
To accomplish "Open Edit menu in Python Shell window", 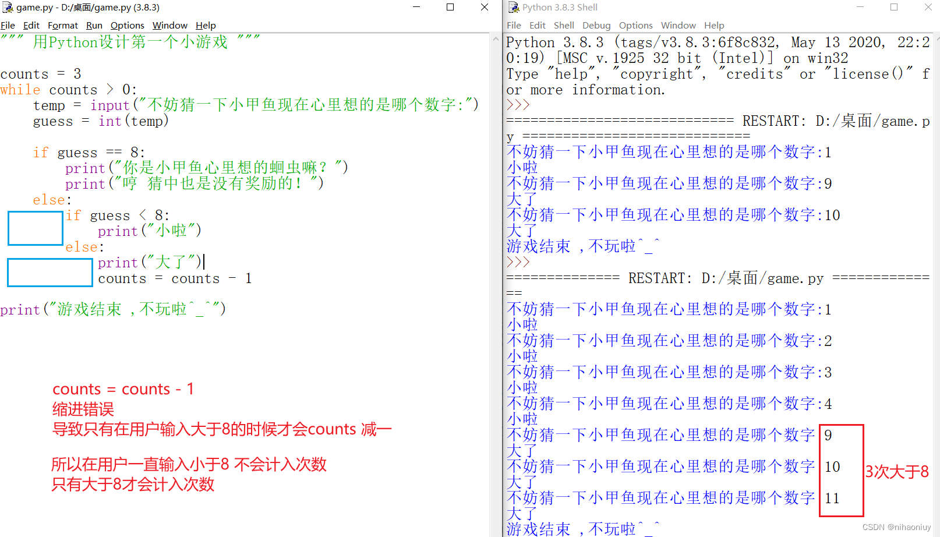I will coord(538,26).
